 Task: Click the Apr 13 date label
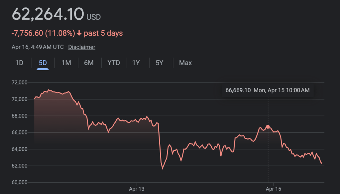coord(137,189)
